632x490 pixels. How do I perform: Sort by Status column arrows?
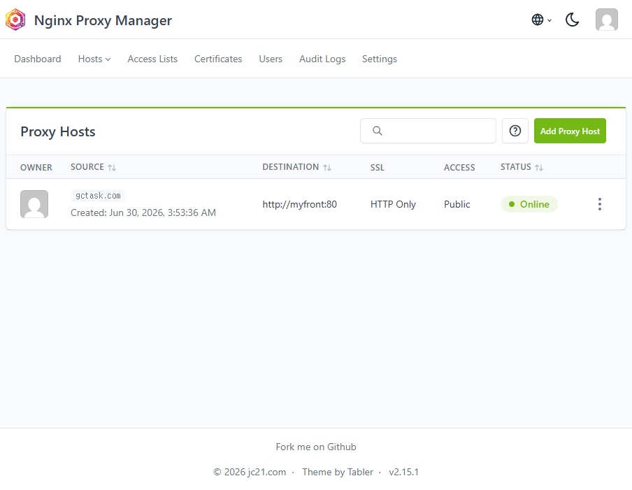[539, 168]
